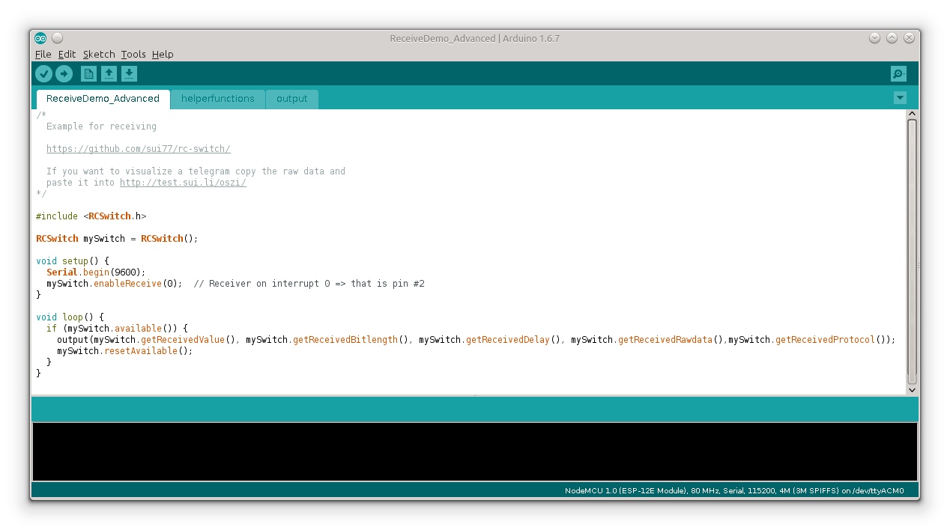Open the File menu
The height and width of the screenshot is (530, 950).
click(x=43, y=54)
